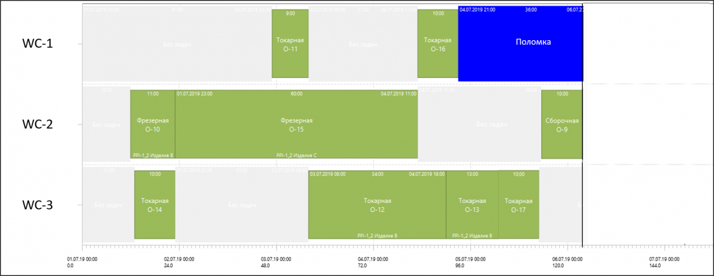Viewport: 714px width, 276px height.
Task: Select the Токарная O-11 task block
Action: click(x=290, y=44)
